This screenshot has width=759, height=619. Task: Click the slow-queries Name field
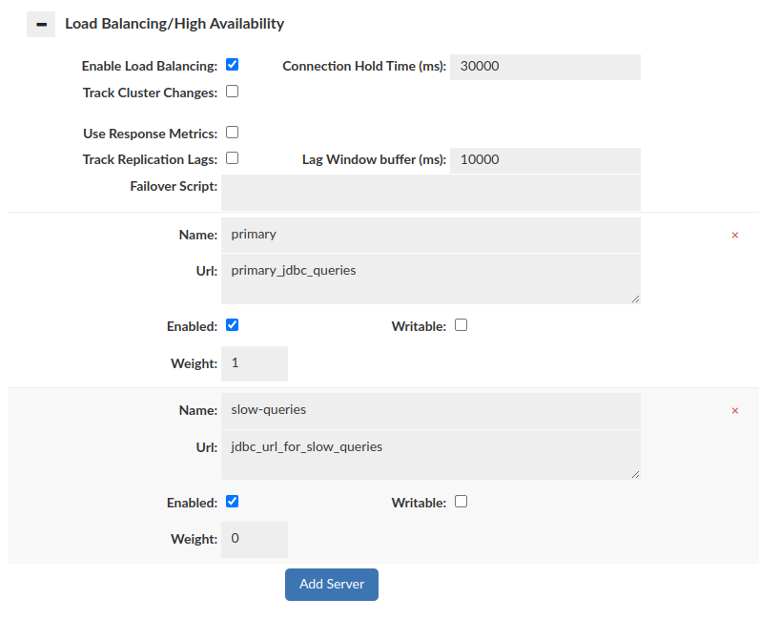click(430, 410)
